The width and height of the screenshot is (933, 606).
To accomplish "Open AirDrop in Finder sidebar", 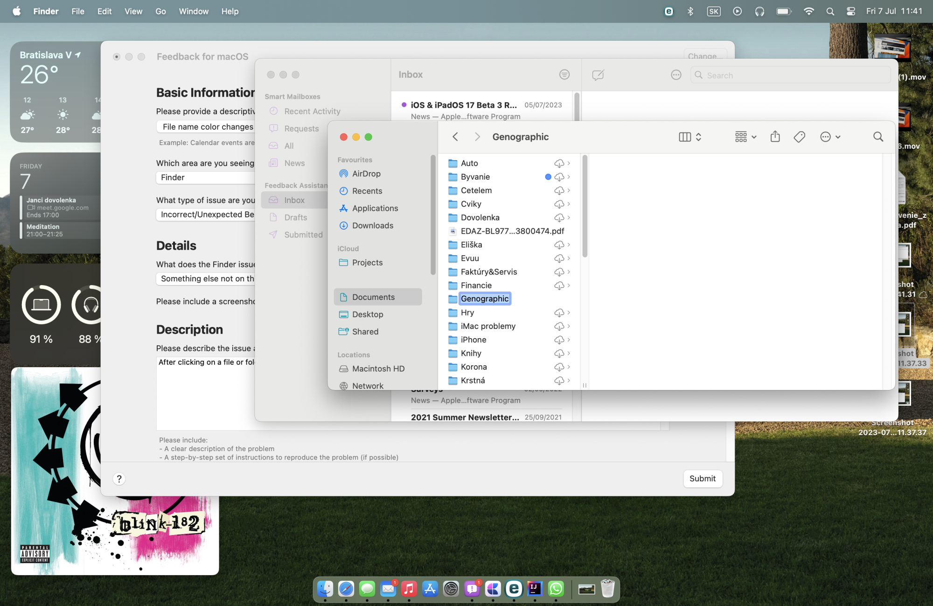I will [366, 174].
